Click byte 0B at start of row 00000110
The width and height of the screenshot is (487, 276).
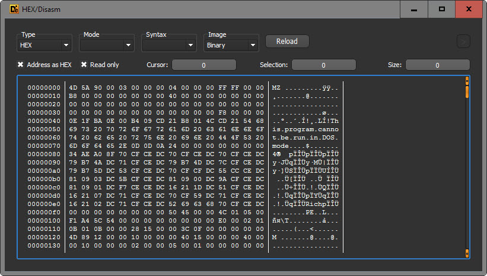73,229
